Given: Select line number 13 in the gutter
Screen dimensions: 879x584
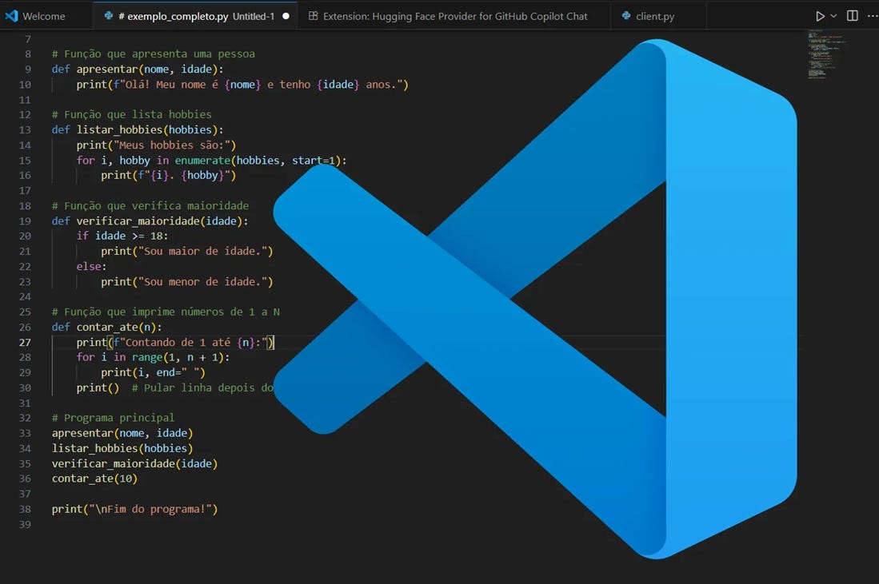Looking at the screenshot, I should (x=26, y=130).
